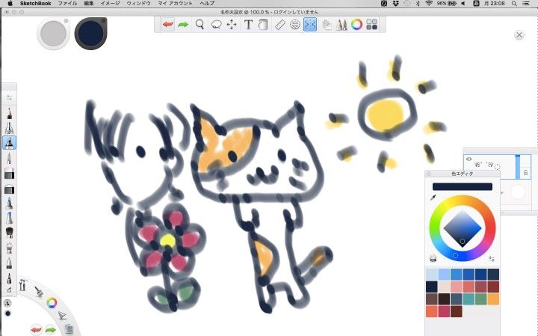This screenshot has height=336, width=538.
Task: Open the four-square UI layout icon
Action: click(372, 25)
